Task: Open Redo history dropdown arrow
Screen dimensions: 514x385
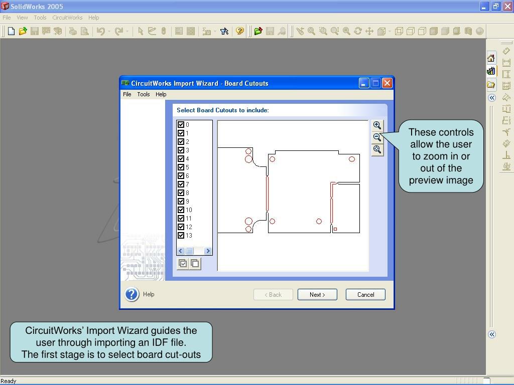Action: click(x=127, y=32)
